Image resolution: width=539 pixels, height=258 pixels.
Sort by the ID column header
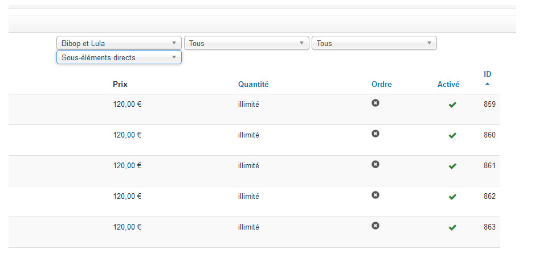tap(488, 74)
